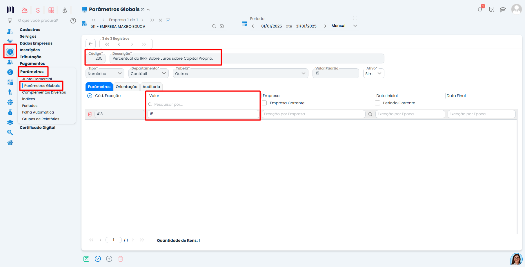This screenshot has width=525, height=267.
Task: Select Parâmetros Globais in the menu
Action: pyautogui.click(x=42, y=85)
